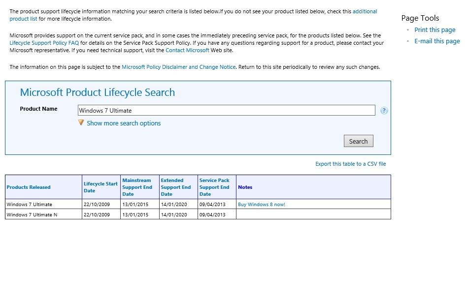The height and width of the screenshot is (302, 469).
Task: Open Microsoft Policy Disclaimer and Change Notice
Action: [x=178, y=67]
